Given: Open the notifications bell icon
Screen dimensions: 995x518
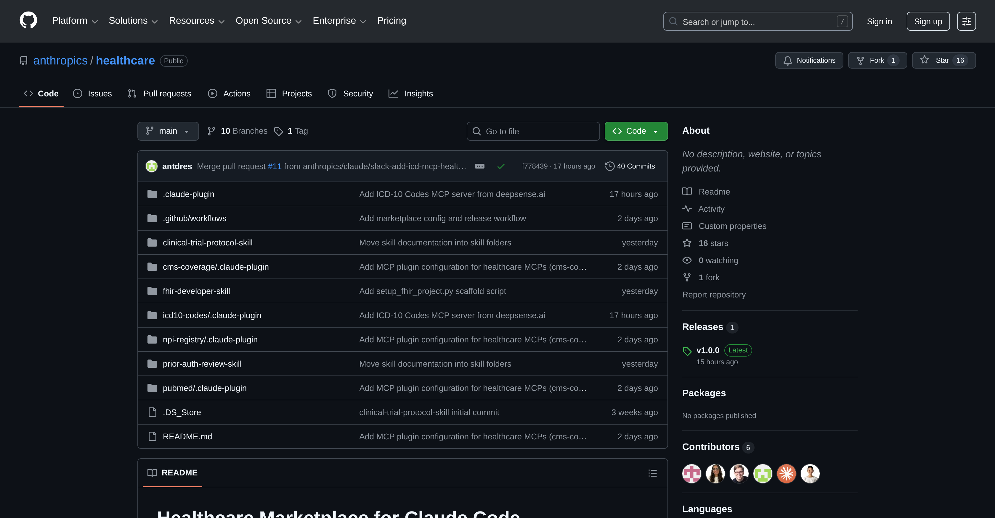Looking at the screenshot, I should click(x=788, y=60).
